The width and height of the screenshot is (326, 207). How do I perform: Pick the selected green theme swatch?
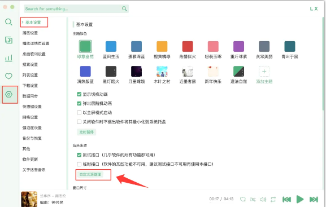(85, 46)
